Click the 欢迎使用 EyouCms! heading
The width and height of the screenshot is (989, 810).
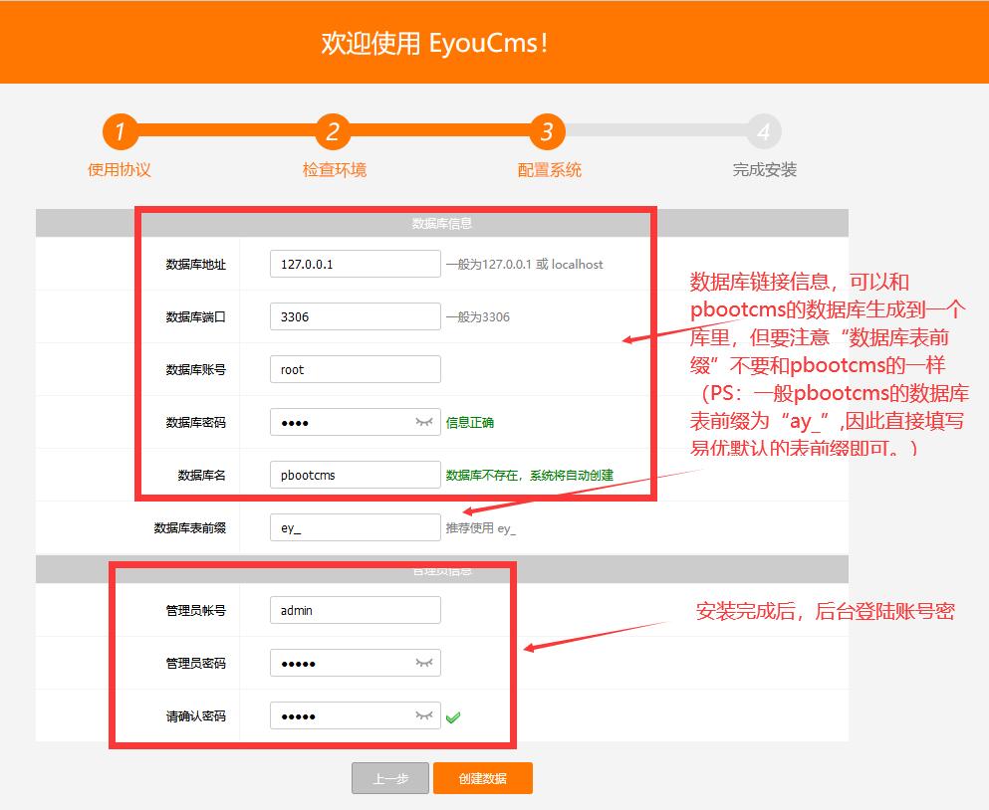[x=434, y=44]
